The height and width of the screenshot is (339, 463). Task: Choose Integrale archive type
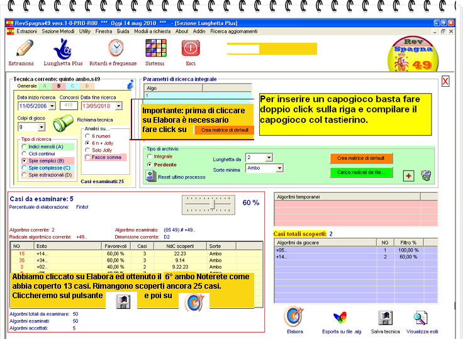(x=150, y=157)
